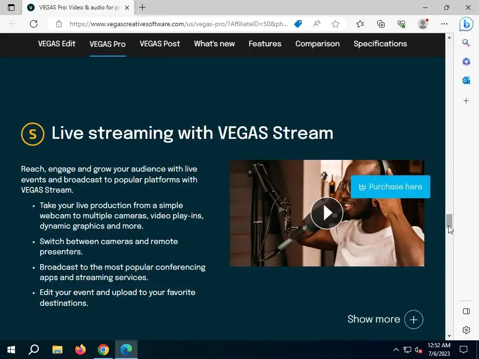The width and height of the screenshot is (479, 359).
Task: Click the Purchase here button
Action: pos(391,187)
